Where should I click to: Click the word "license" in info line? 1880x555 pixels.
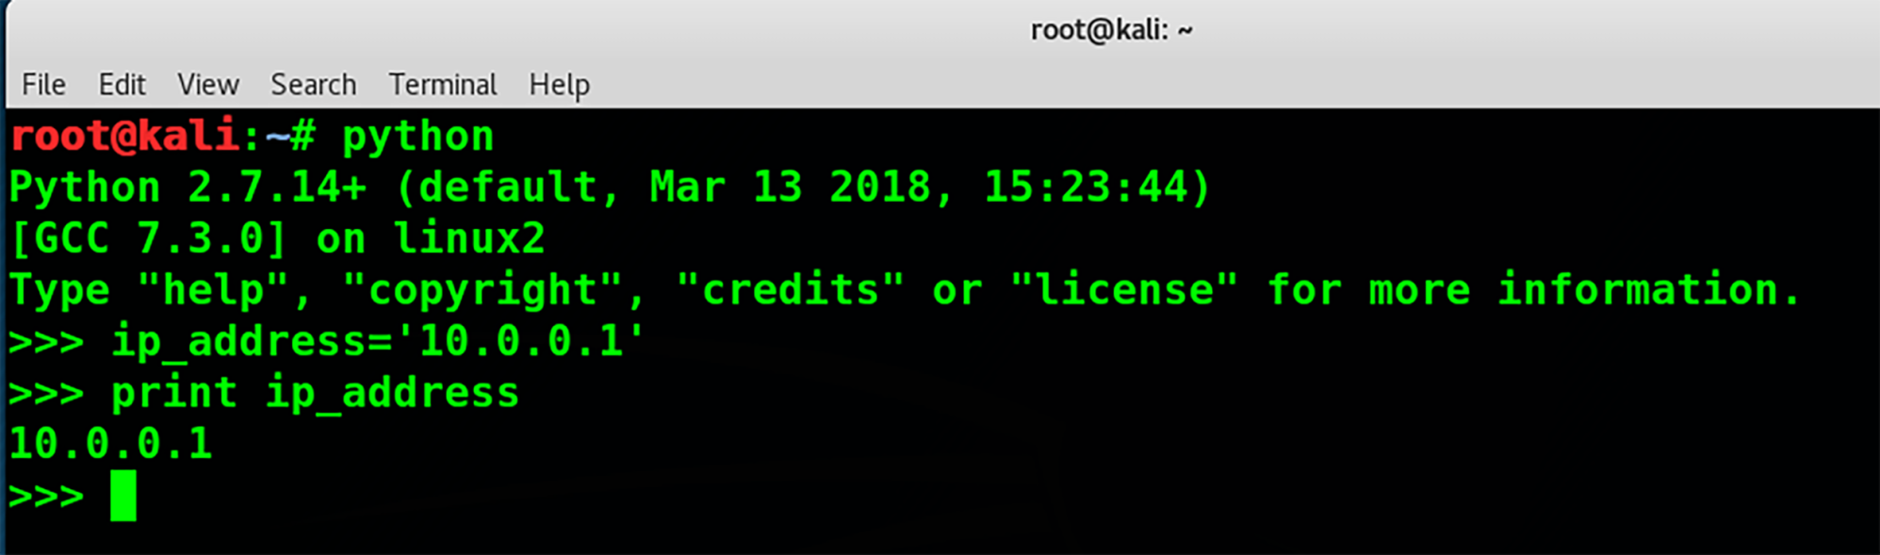(1124, 289)
